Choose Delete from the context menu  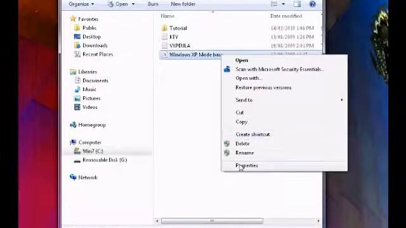[242, 144]
